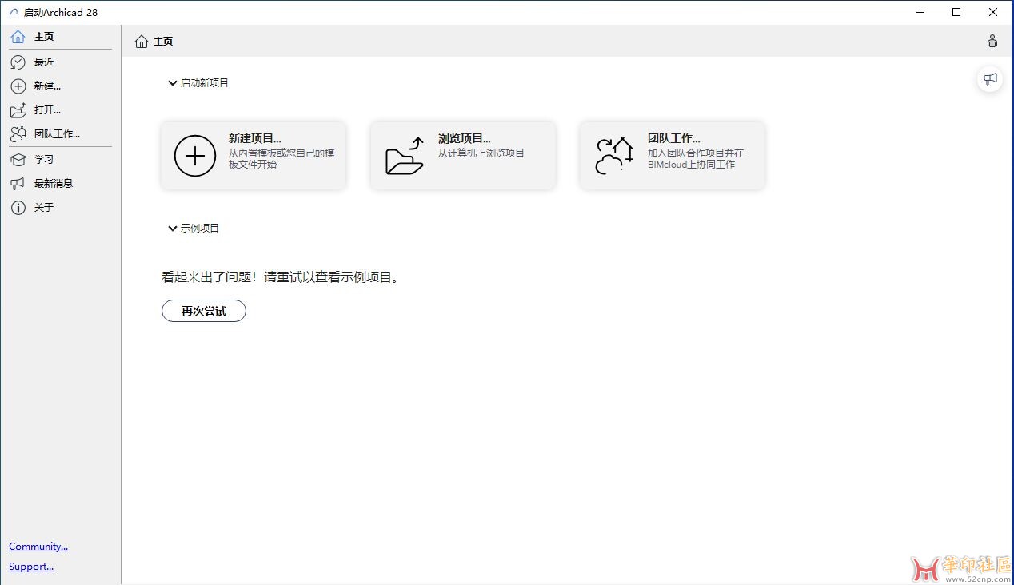
Task: Click the 新建项目... card title
Action: pyautogui.click(x=255, y=139)
